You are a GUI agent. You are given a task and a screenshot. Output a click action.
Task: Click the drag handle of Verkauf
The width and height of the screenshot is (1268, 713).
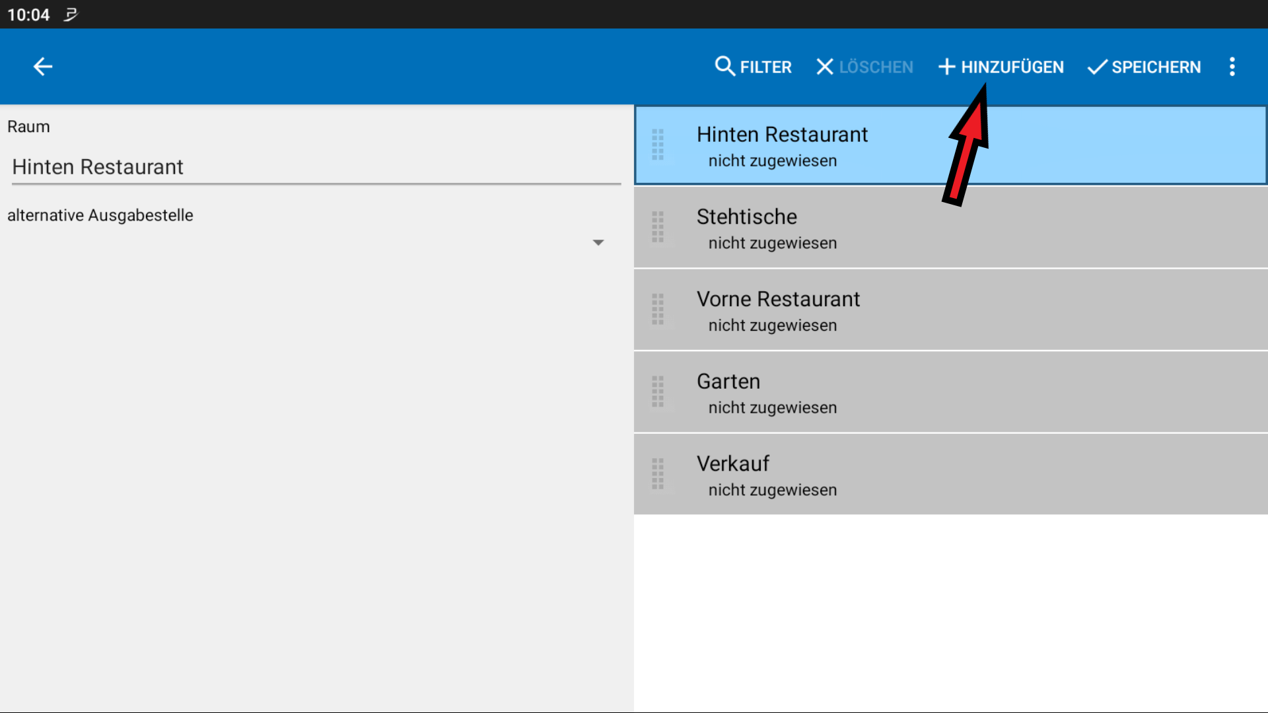(658, 473)
